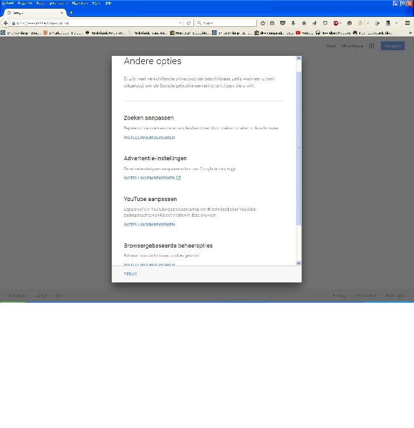
Task: Click the Instellingen footer link
Action: click(395, 296)
